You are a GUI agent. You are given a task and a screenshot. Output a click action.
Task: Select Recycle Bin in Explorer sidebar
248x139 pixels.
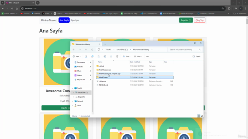coord(81,80)
